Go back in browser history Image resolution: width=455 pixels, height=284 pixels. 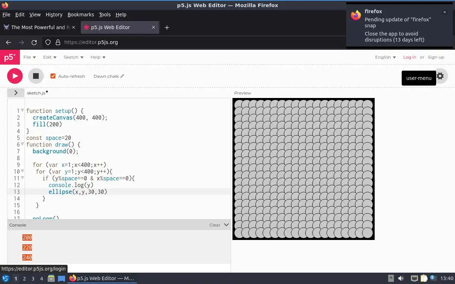point(9,42)
